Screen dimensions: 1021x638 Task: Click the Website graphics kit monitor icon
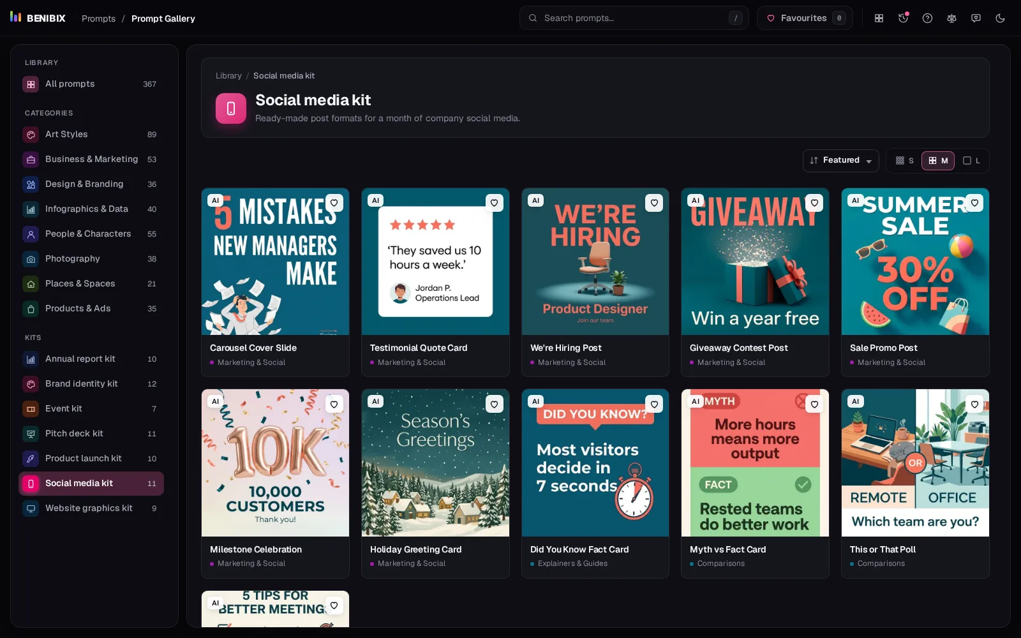click(31, 508)
